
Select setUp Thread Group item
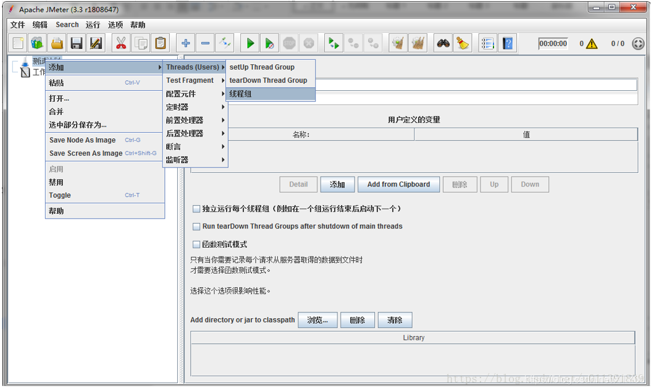271,67
